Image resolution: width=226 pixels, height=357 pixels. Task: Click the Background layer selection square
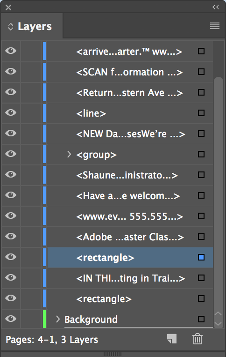pos(201,319)
